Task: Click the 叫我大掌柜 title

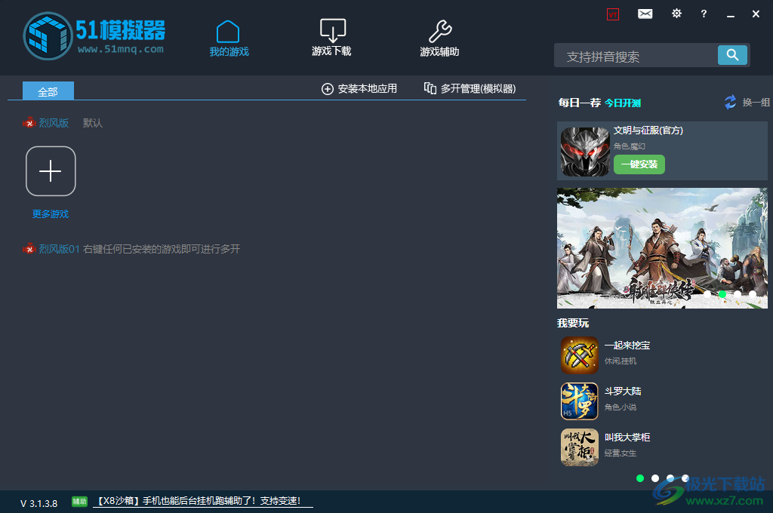Action: pos(627,437)
